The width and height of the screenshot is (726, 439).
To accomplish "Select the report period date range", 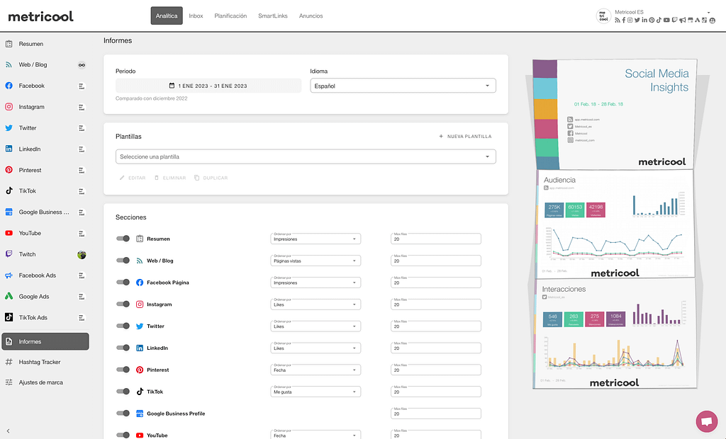I will tap(208, 86).
